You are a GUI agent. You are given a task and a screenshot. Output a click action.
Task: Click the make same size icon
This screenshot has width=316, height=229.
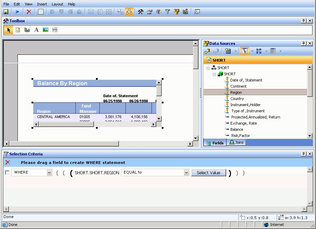(x=109, y=12)
